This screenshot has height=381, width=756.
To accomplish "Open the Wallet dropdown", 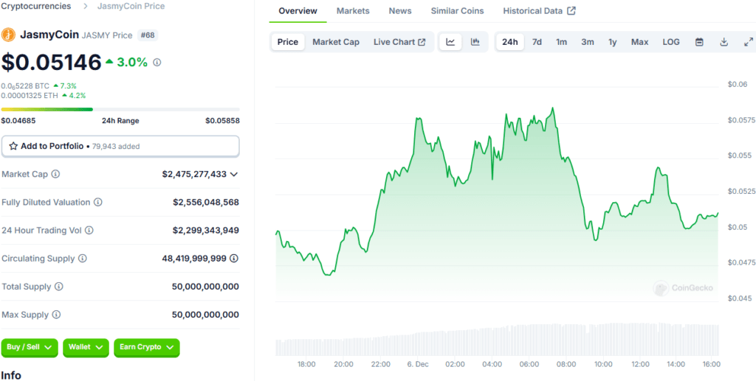I will pos(86,347).
